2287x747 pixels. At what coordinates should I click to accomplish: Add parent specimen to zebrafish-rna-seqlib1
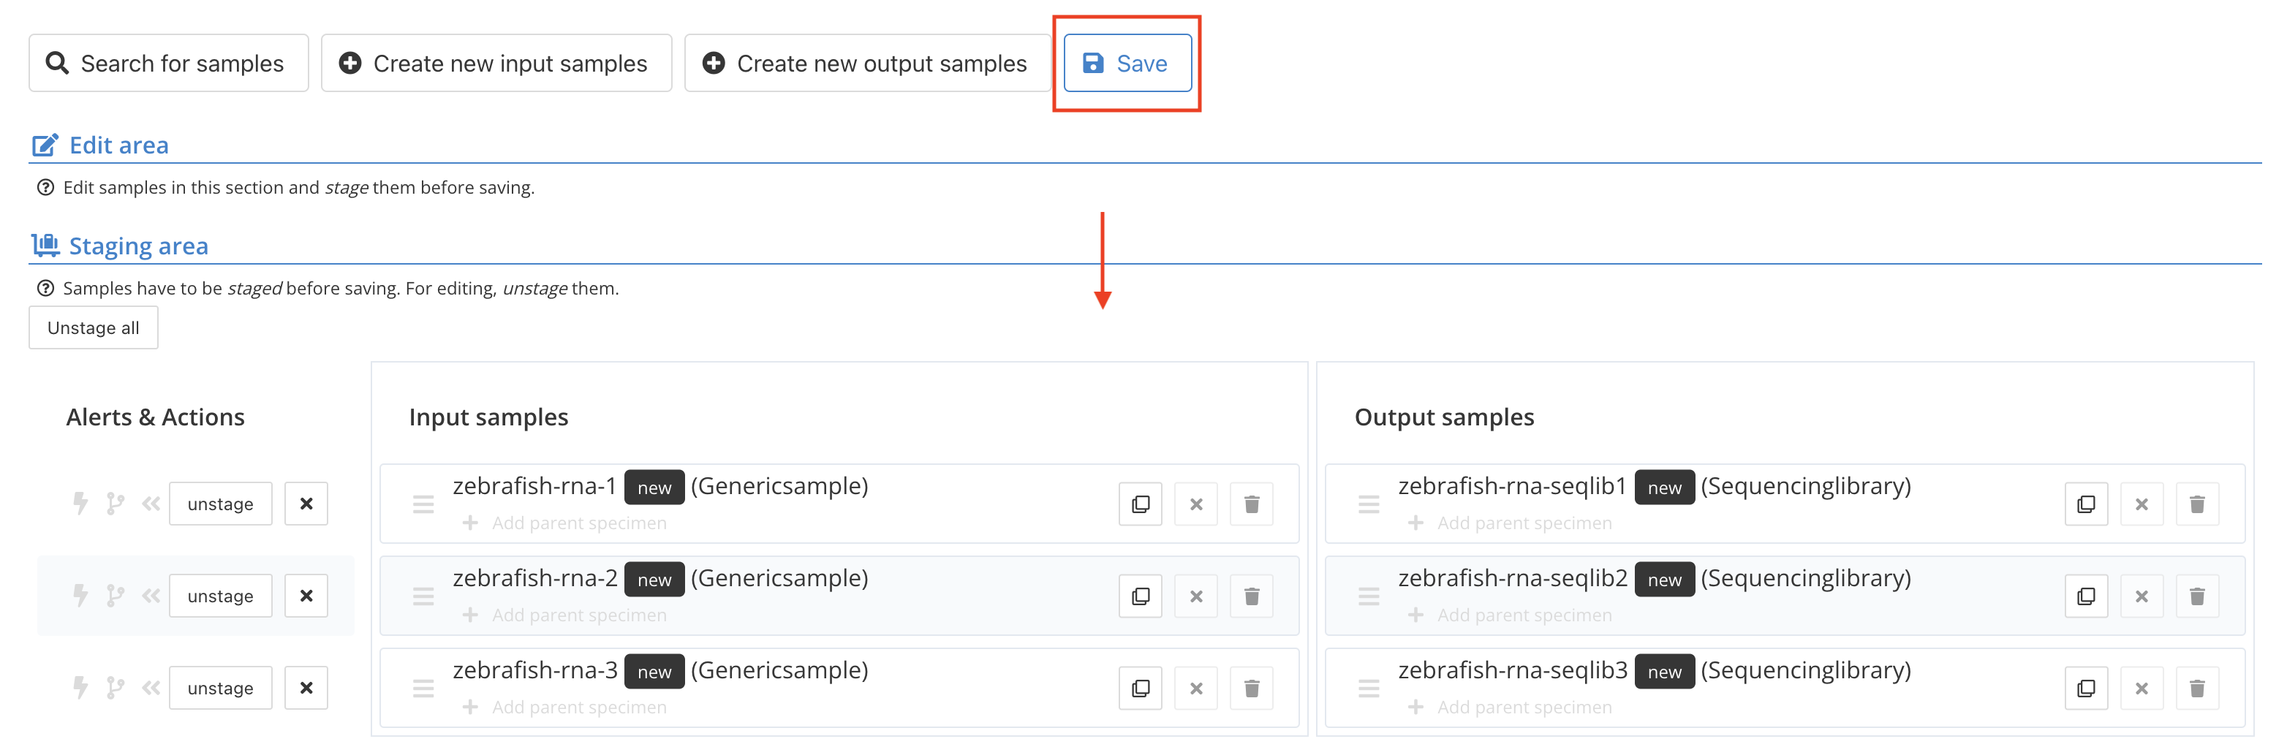[x=1511, y=523]
